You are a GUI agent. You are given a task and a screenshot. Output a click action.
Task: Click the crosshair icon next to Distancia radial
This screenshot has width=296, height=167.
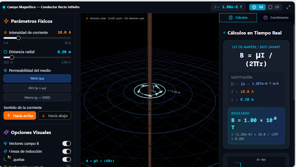(x=5, y=52)
